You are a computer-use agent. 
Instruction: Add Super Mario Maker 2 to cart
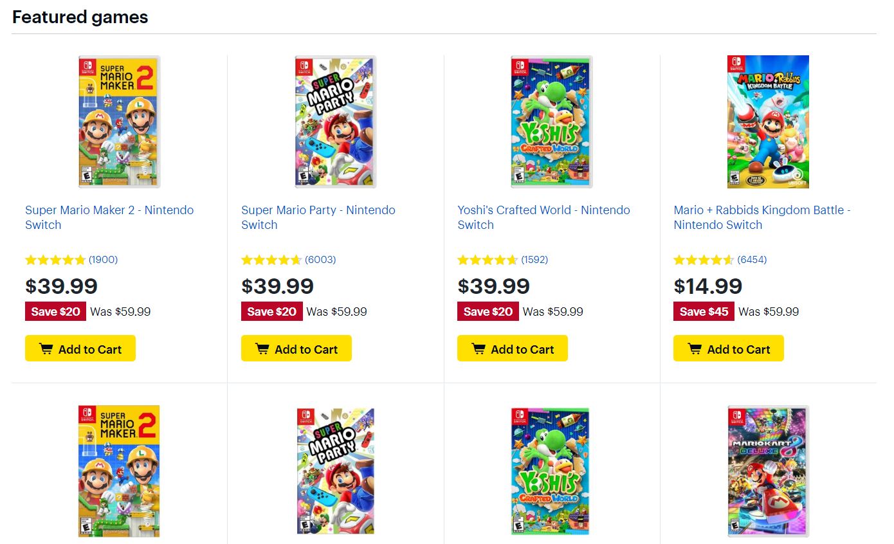point(80,349)
